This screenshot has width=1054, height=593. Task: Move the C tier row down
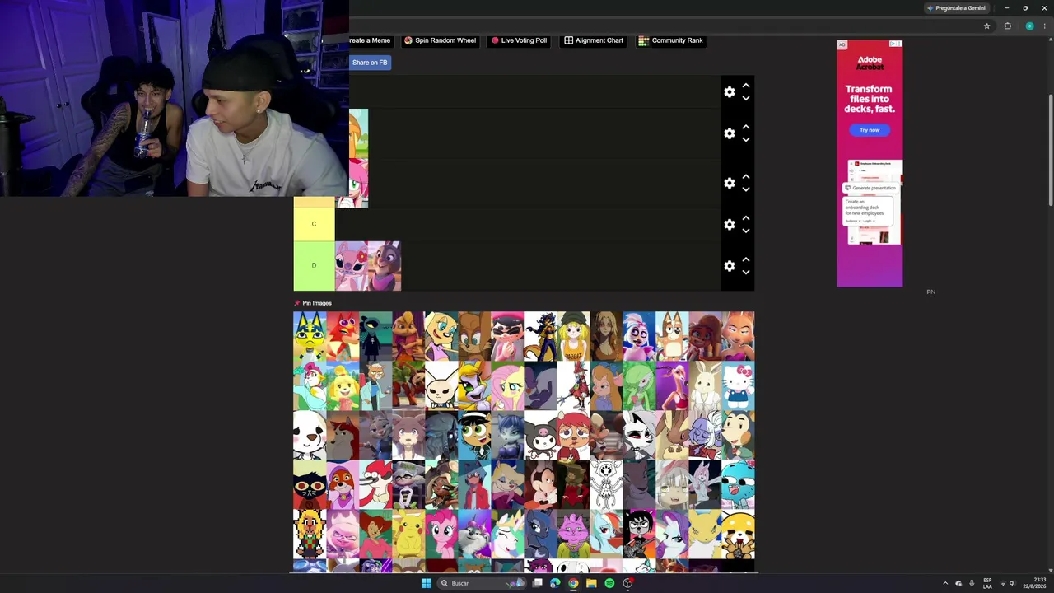746,231
